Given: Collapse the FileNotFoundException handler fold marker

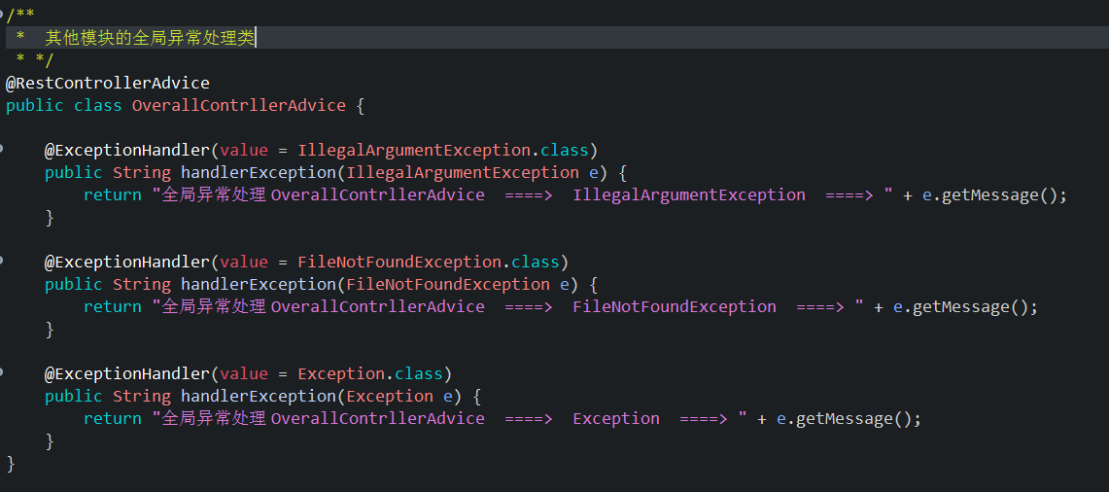Looking at the screenshot, I should tap(3, 262).
